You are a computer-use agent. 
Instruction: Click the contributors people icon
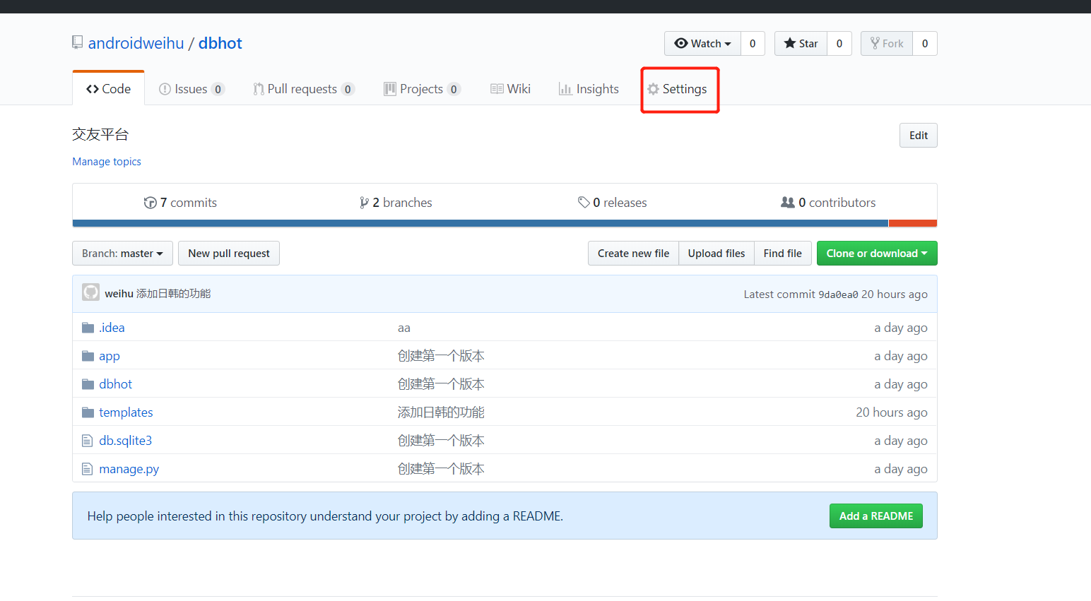click(x=788, y=203)
